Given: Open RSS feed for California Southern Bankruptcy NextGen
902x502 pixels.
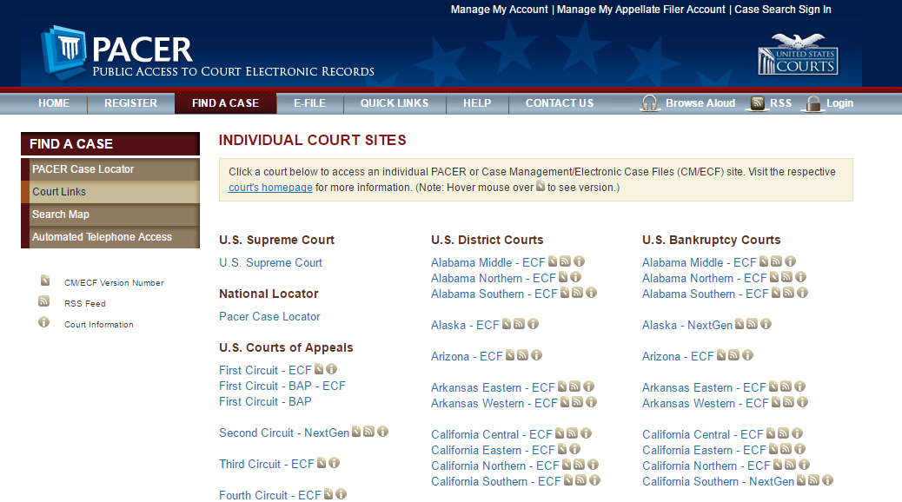Looking at the screenshot, I should (x=814, y=479).
